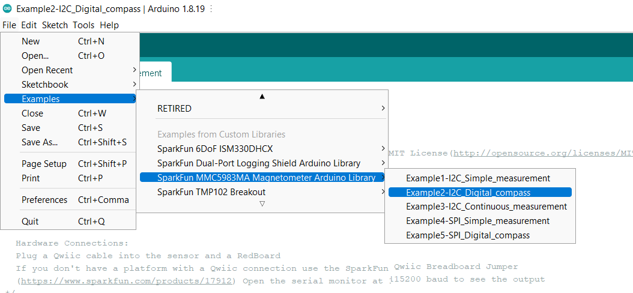Follow the opensource.org MIT license link

(x=542, y=153)
